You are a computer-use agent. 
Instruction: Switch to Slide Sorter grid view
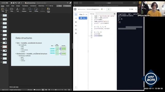click(x=46, y=90)
